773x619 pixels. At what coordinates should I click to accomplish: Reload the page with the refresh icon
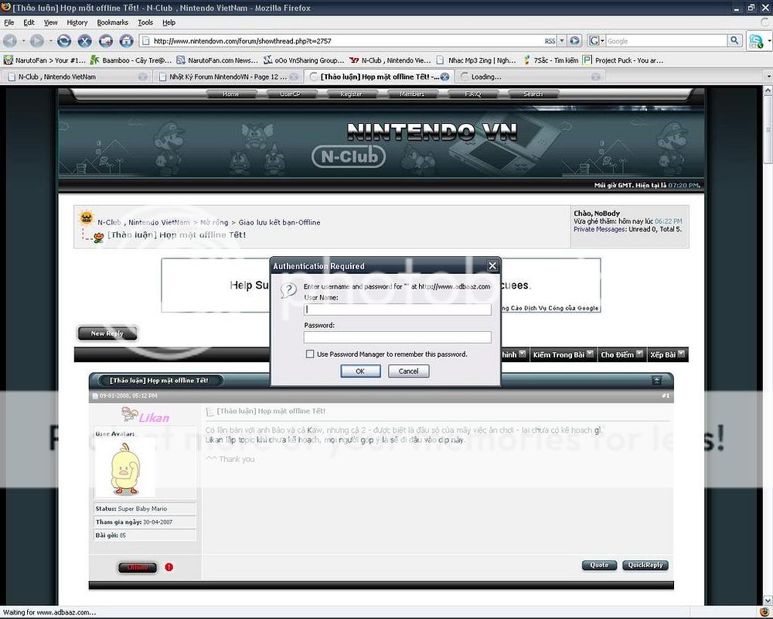click(x=64, y=41)
